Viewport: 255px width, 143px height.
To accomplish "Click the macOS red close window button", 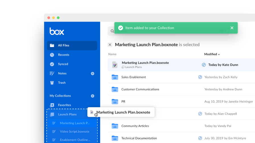I will [x=49, y=18].
